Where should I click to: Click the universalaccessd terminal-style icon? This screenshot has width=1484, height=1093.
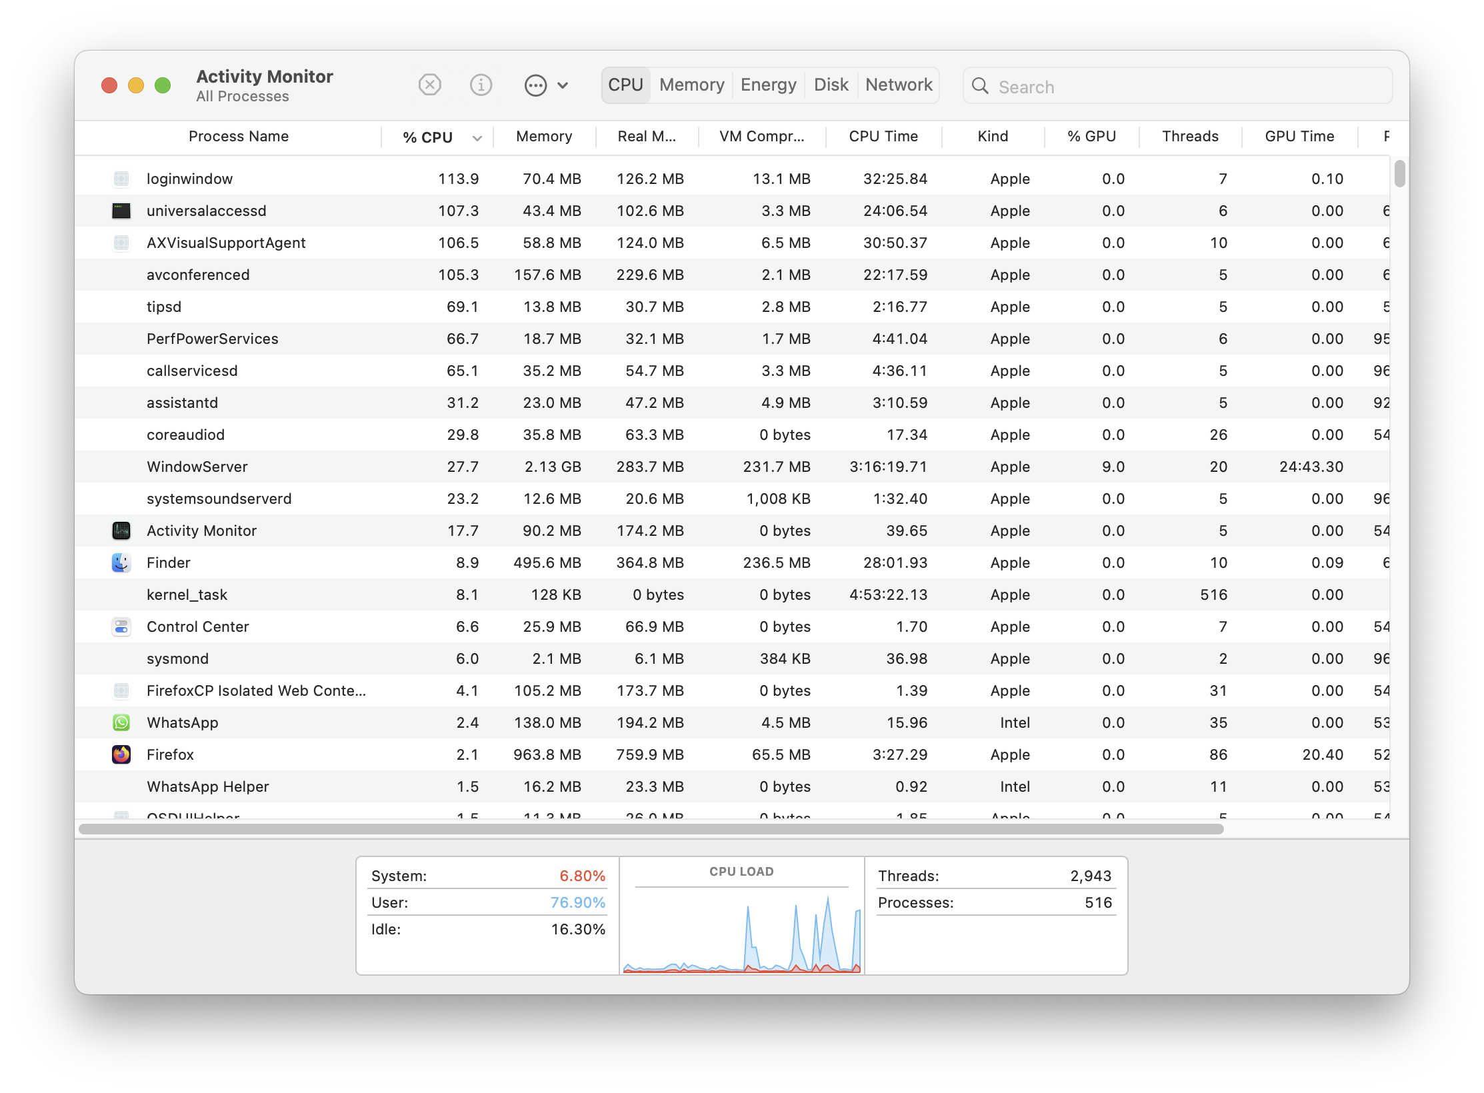click(121, 211)
